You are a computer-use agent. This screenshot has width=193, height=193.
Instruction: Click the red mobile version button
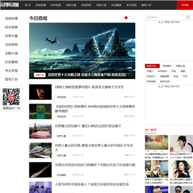(x=185, y=5)
